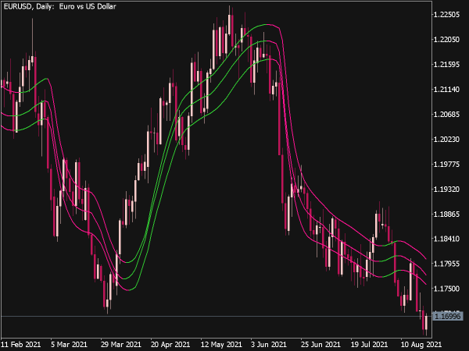The width and height of the screenshot is (469, 351).
Task: Click the '3 Jun 2021' date label
Action: (x=269, y=345)
